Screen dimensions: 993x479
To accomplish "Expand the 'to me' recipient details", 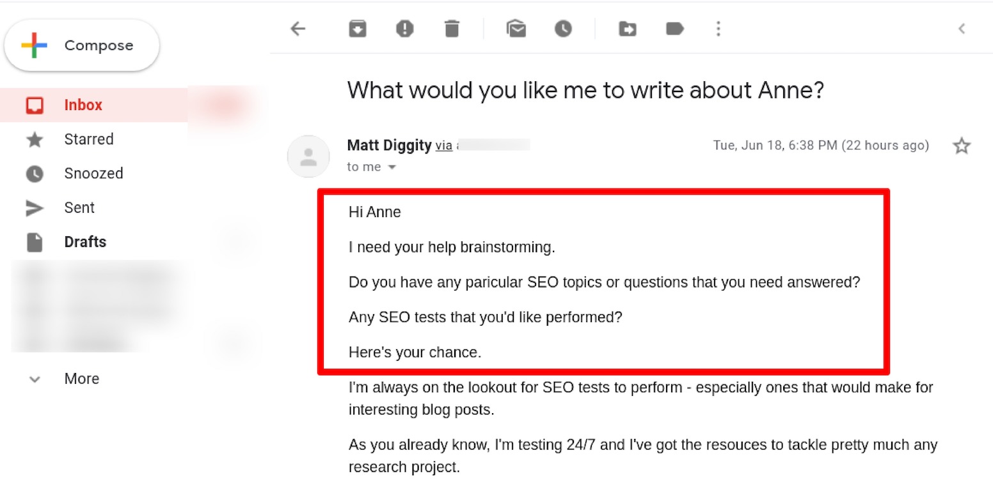I will (x=372, y=167).
